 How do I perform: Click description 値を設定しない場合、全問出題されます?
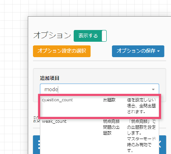pos(141,106)
